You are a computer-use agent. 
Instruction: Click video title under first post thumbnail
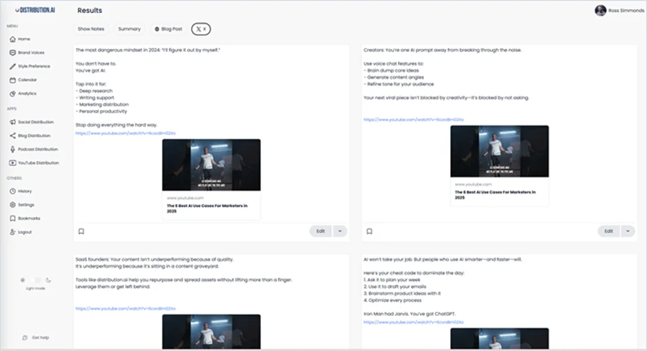(207, 209)
